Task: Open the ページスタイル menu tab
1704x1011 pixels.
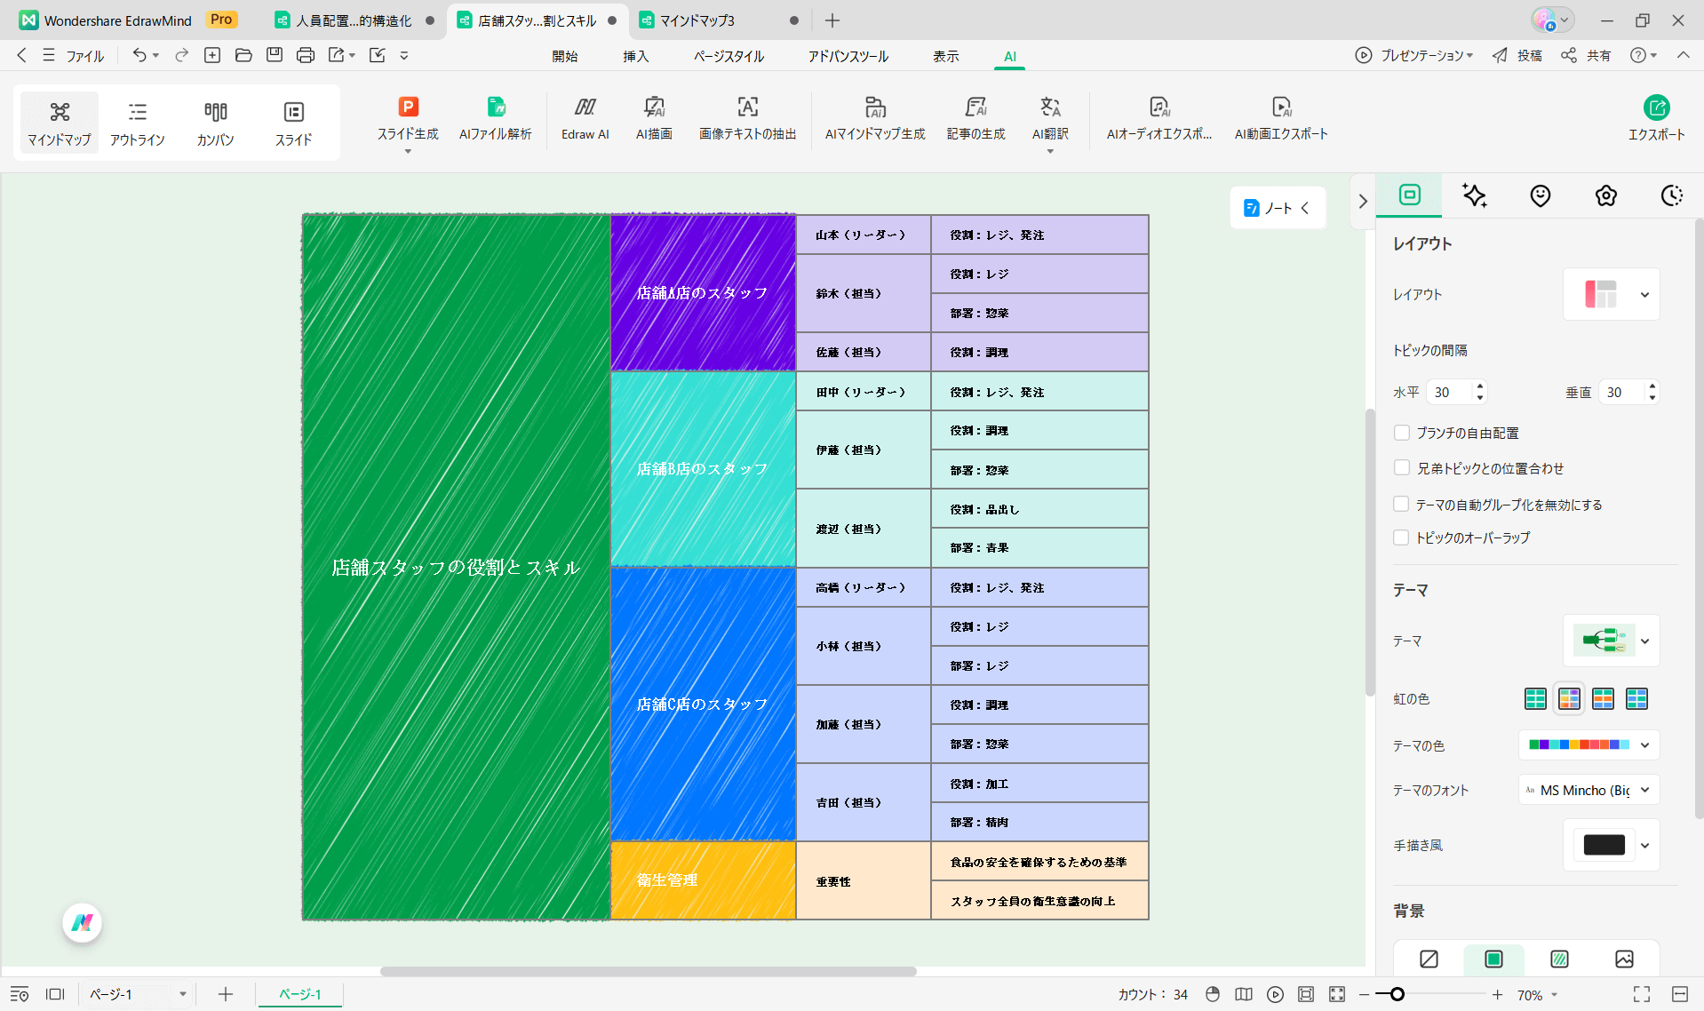Action: tap(729, 56)
